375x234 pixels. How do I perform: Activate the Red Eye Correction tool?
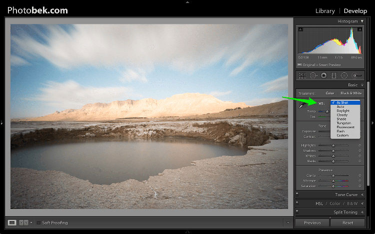click(323, 75)
